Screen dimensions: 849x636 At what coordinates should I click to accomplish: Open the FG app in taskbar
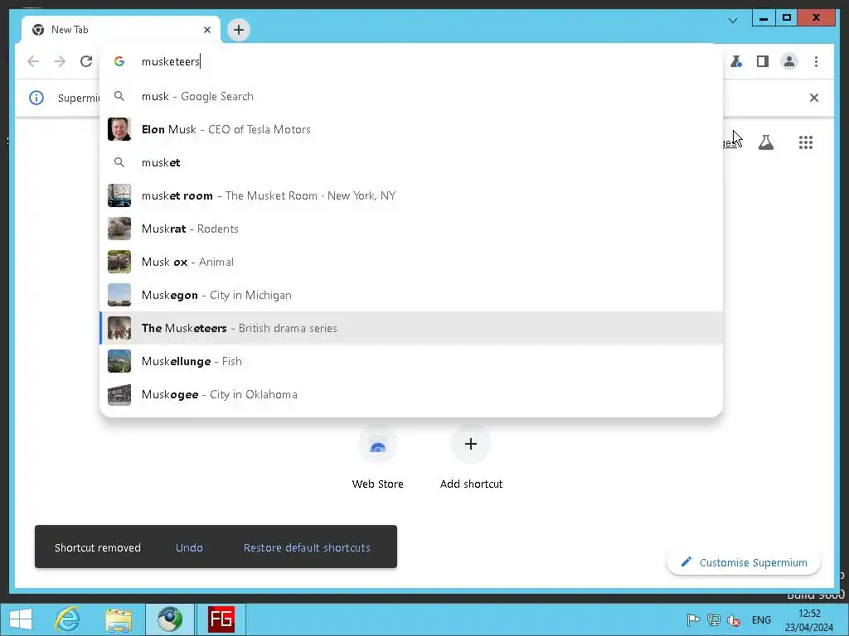tap(221, 619)
